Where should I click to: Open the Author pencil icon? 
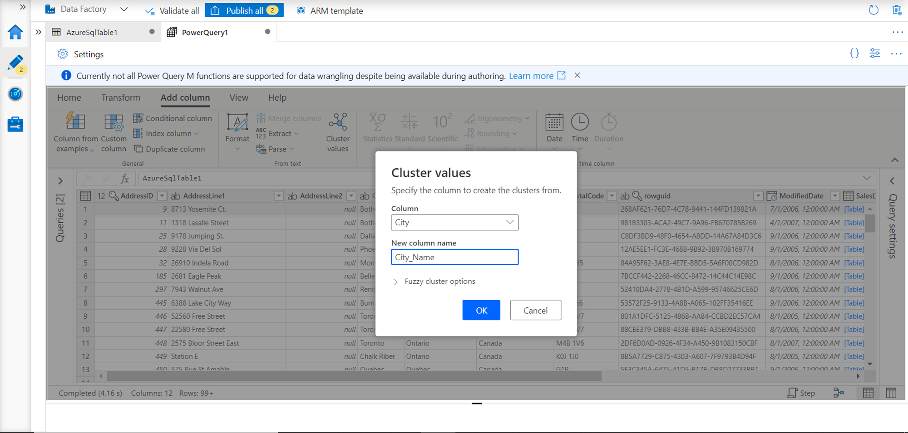tap(15, 63)
